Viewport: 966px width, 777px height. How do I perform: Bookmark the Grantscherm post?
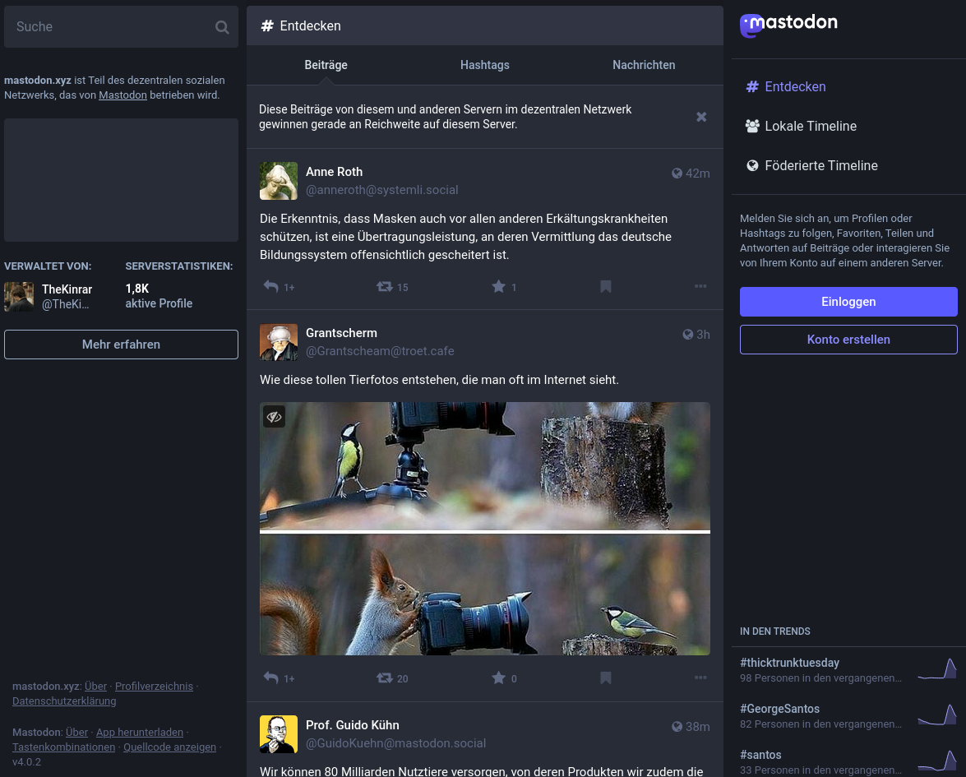605,678
